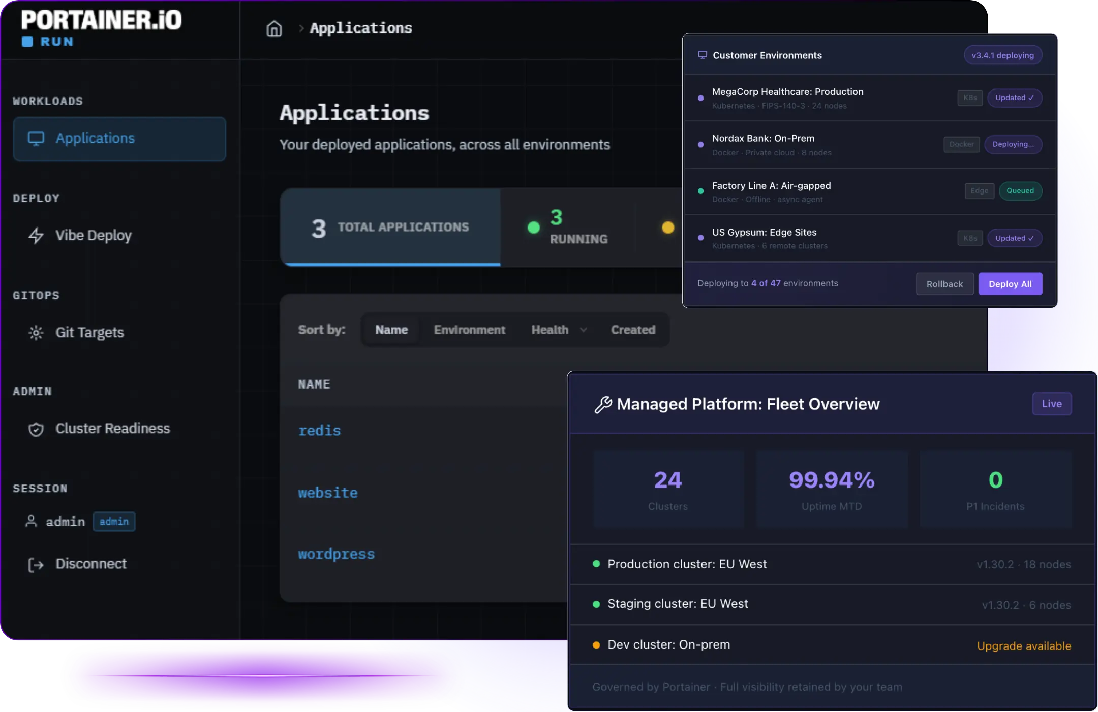
Task: Click the green dot beside Factory Line A
Action: pos(701,191)
